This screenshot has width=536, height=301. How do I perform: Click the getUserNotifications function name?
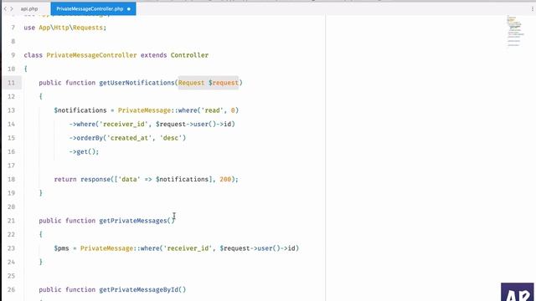pyautogui.click(x=137, y=83)
